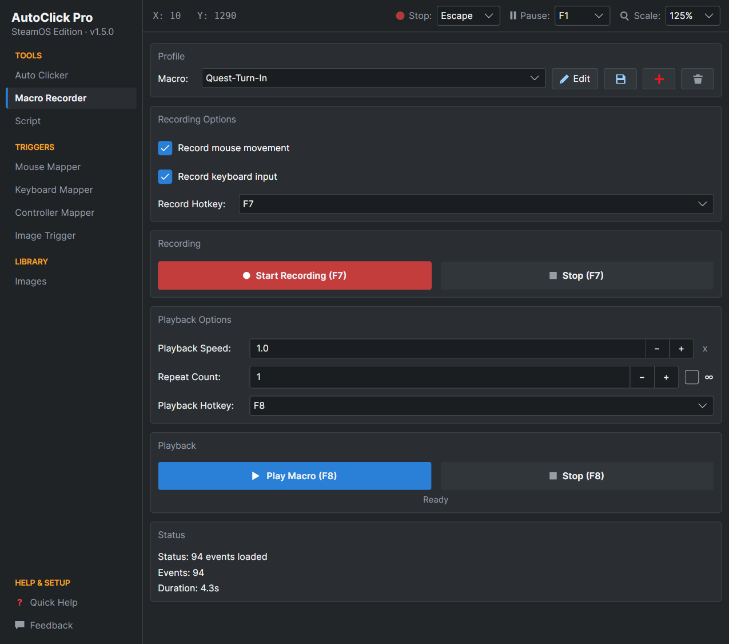This screenshot has height=644, width=729.
Task: Open Images library in sidebar
Action: tap(71, 282)
